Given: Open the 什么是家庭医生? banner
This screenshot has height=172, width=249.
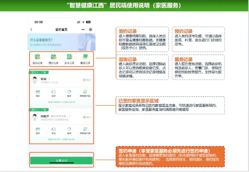Looking at the screenshot, I should [61, 42].
